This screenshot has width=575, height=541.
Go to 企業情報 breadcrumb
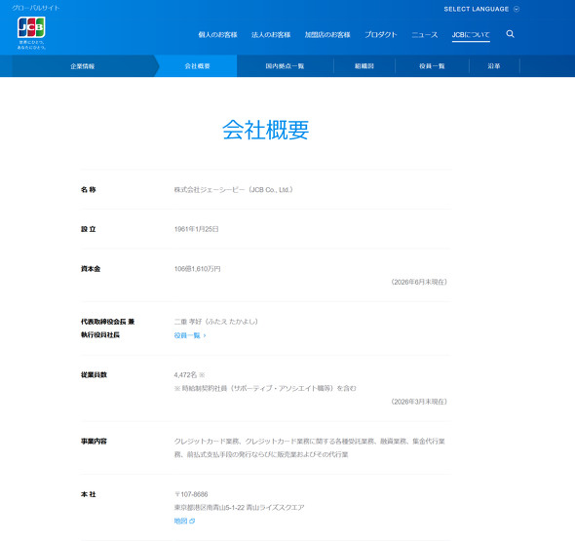click(83, 66)
